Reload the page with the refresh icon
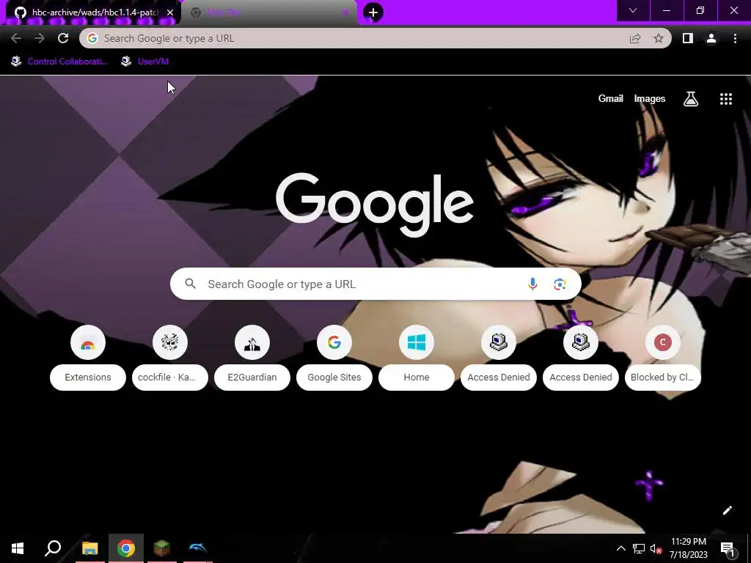 click(x=63, y=38)
